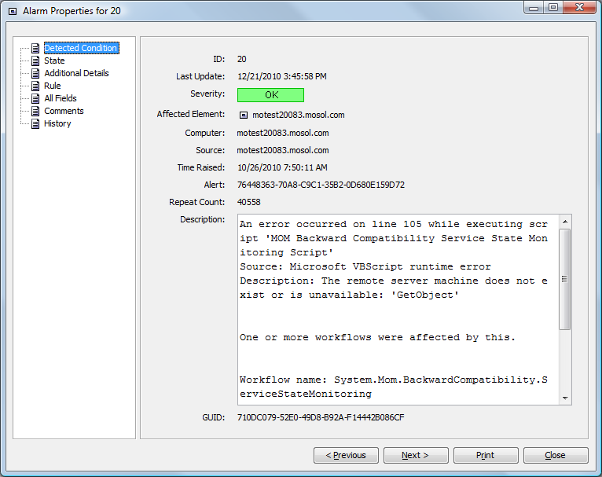Click the Affected Element computer icon
This screenshot has height=477, width=602.
point(244,116)
